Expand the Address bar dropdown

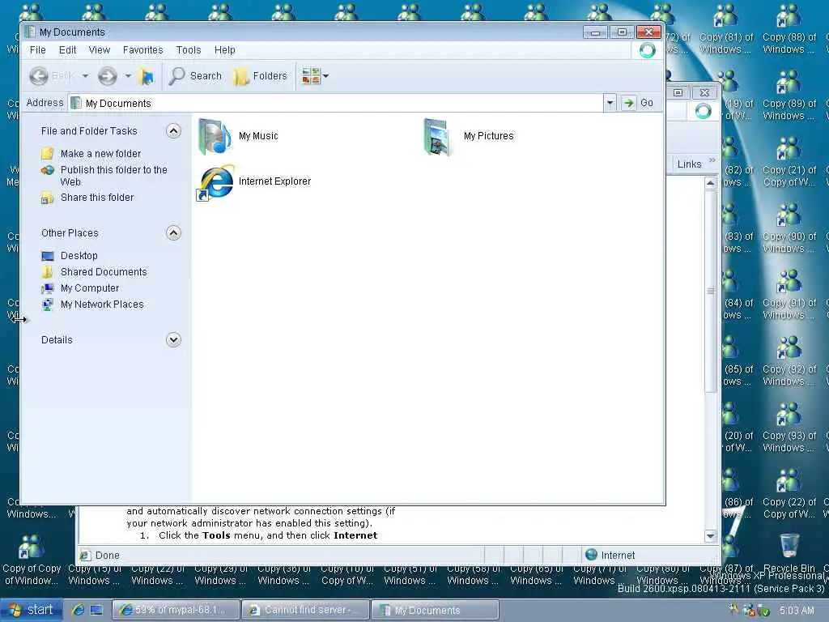pyautogui.click(x=610, y=103)
